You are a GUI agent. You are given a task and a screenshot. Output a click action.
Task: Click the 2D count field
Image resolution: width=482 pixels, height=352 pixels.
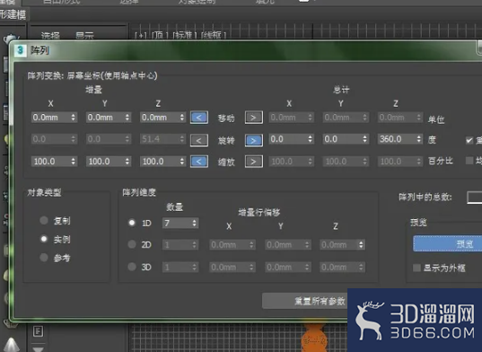click(180, 245)
